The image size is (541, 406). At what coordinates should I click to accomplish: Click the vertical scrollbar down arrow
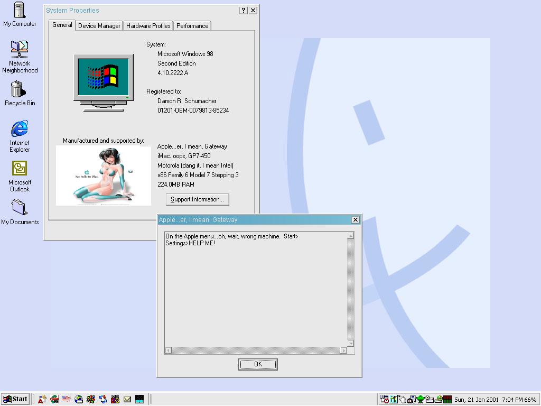350,343
